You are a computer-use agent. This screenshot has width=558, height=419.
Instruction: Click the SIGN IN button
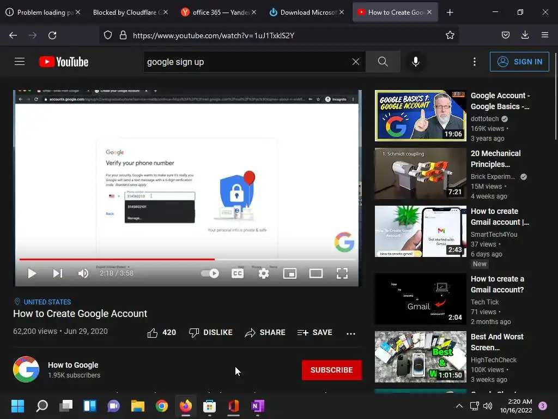coord(519,62)
